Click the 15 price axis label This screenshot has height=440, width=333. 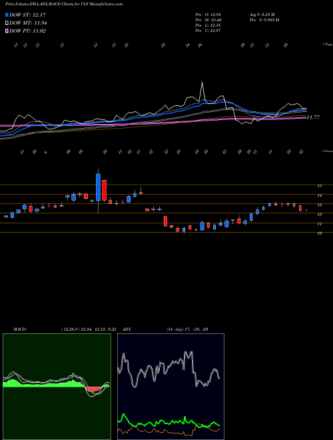pyautogui.click(x=319, y=186)
